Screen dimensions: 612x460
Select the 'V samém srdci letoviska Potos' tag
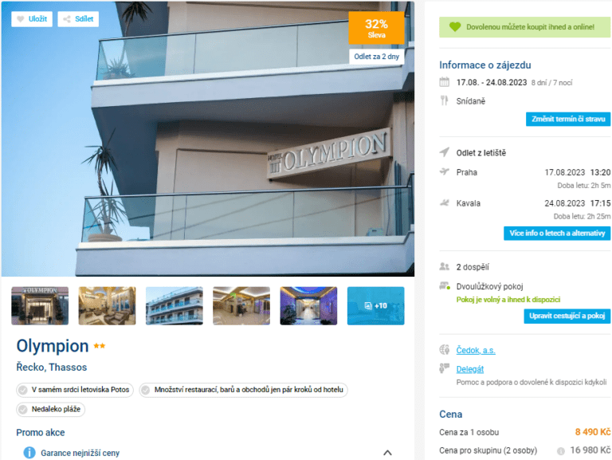[75, 390]
